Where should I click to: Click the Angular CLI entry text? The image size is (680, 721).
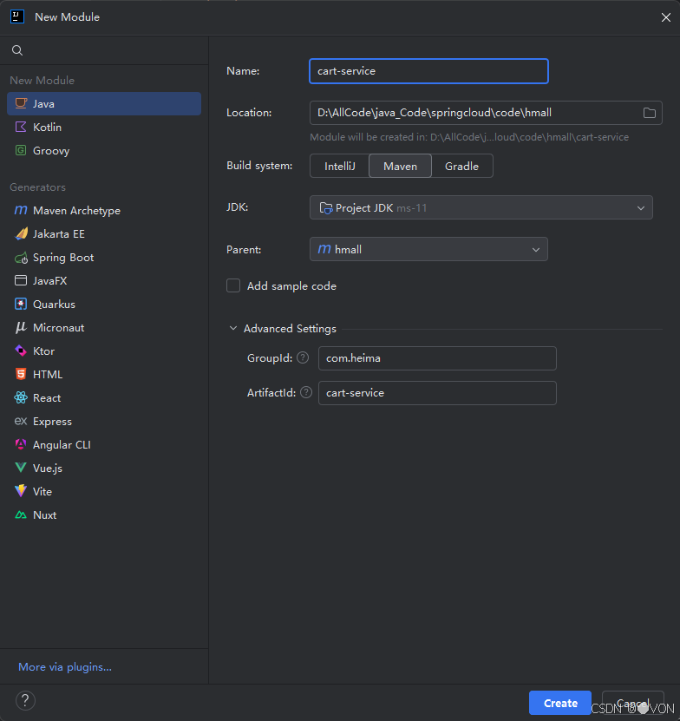(62, 444)
